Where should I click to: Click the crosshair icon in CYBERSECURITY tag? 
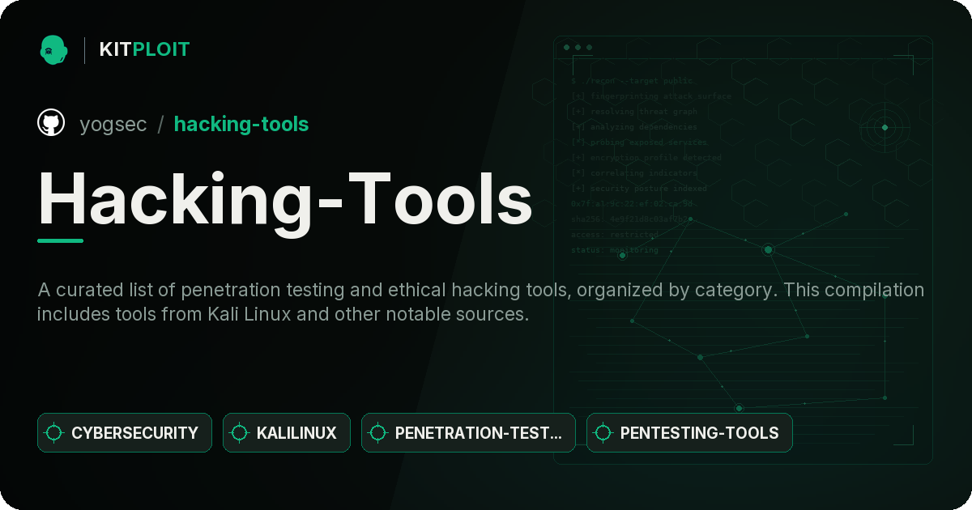[54, 433]
